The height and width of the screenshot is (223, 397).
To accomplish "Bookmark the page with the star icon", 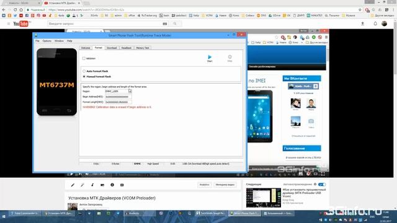I will pyautogui.click(x=360, y=10).
